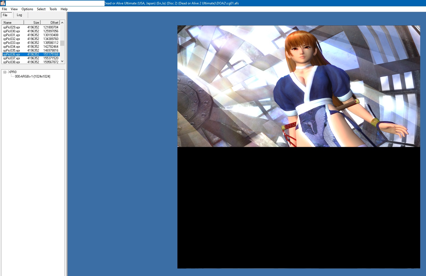Open the View menu
426x276 pixels.
pos(14,9)
